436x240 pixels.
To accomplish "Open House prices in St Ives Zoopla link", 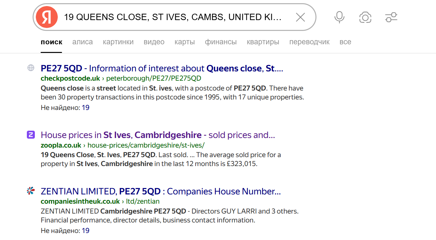I will (158, 135).
